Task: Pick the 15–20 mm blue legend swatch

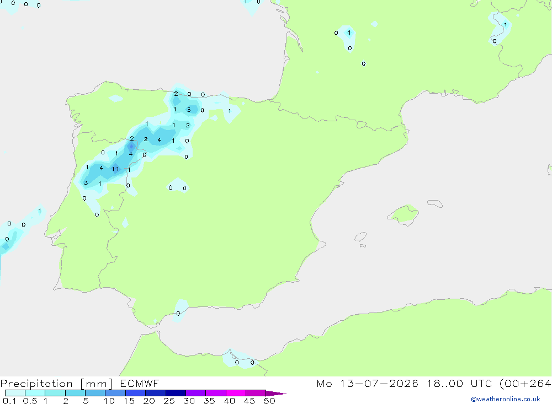Action: 135,393
